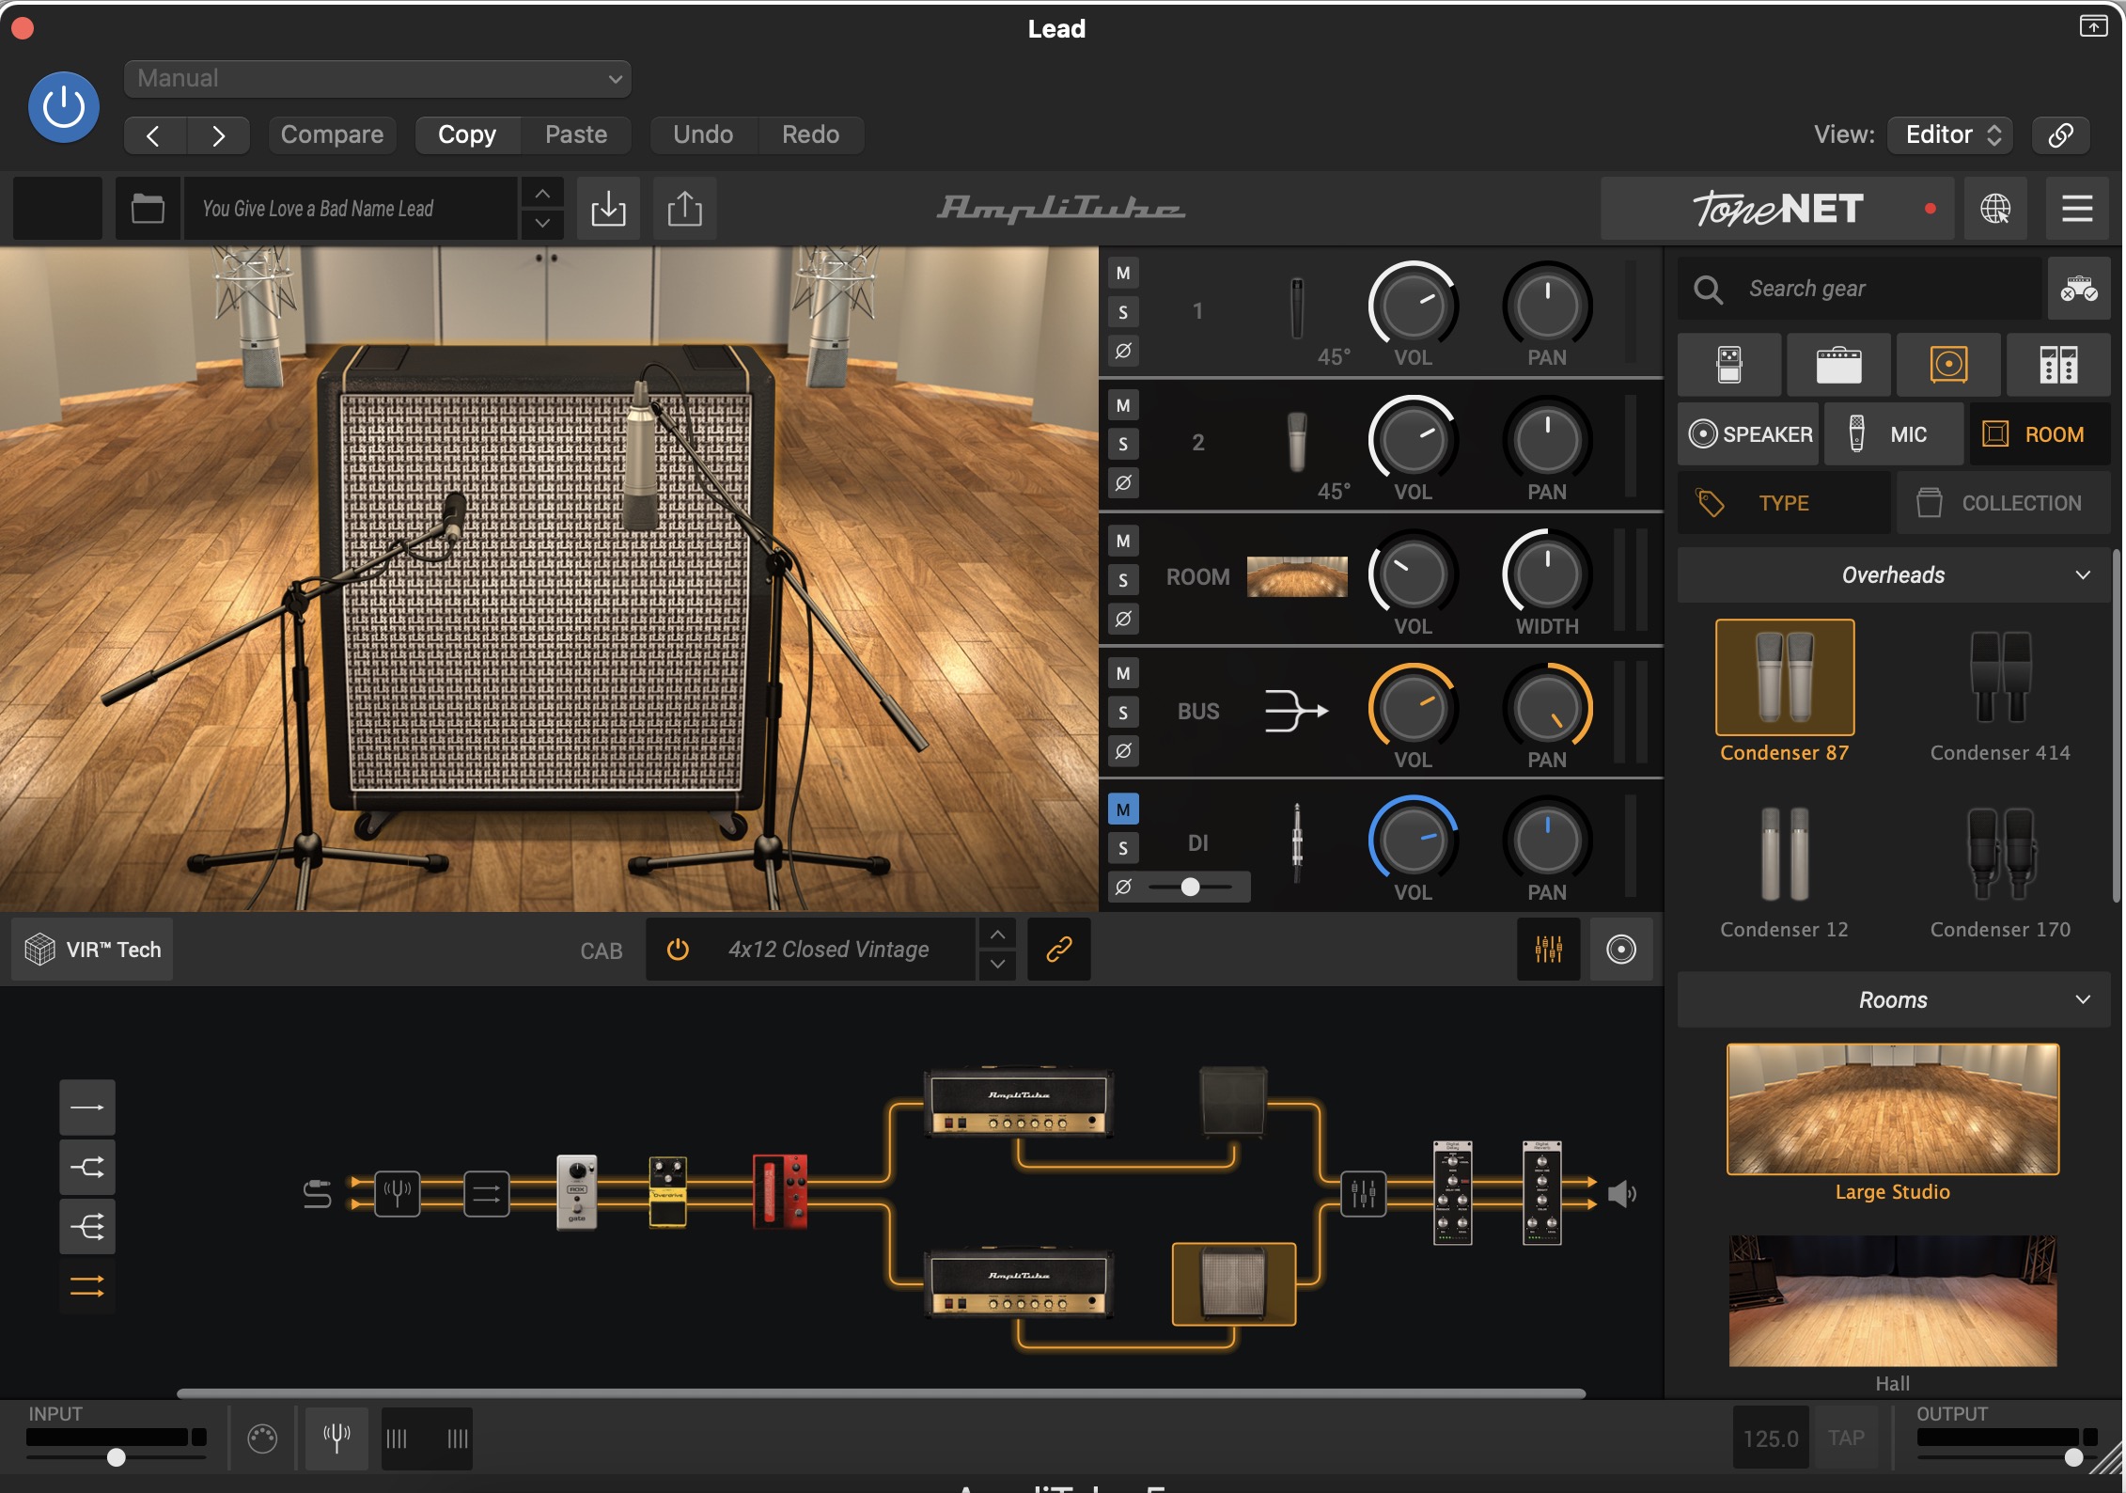Click the Copy button
The height and width of the screenshot is (1493, 2126).
point(467,135)
